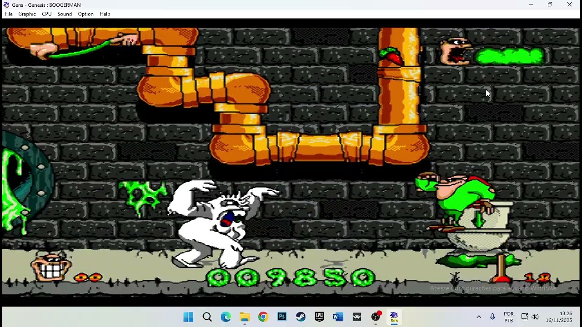Launch Microsoft Edge from taskbar

[x=226, y=317]
